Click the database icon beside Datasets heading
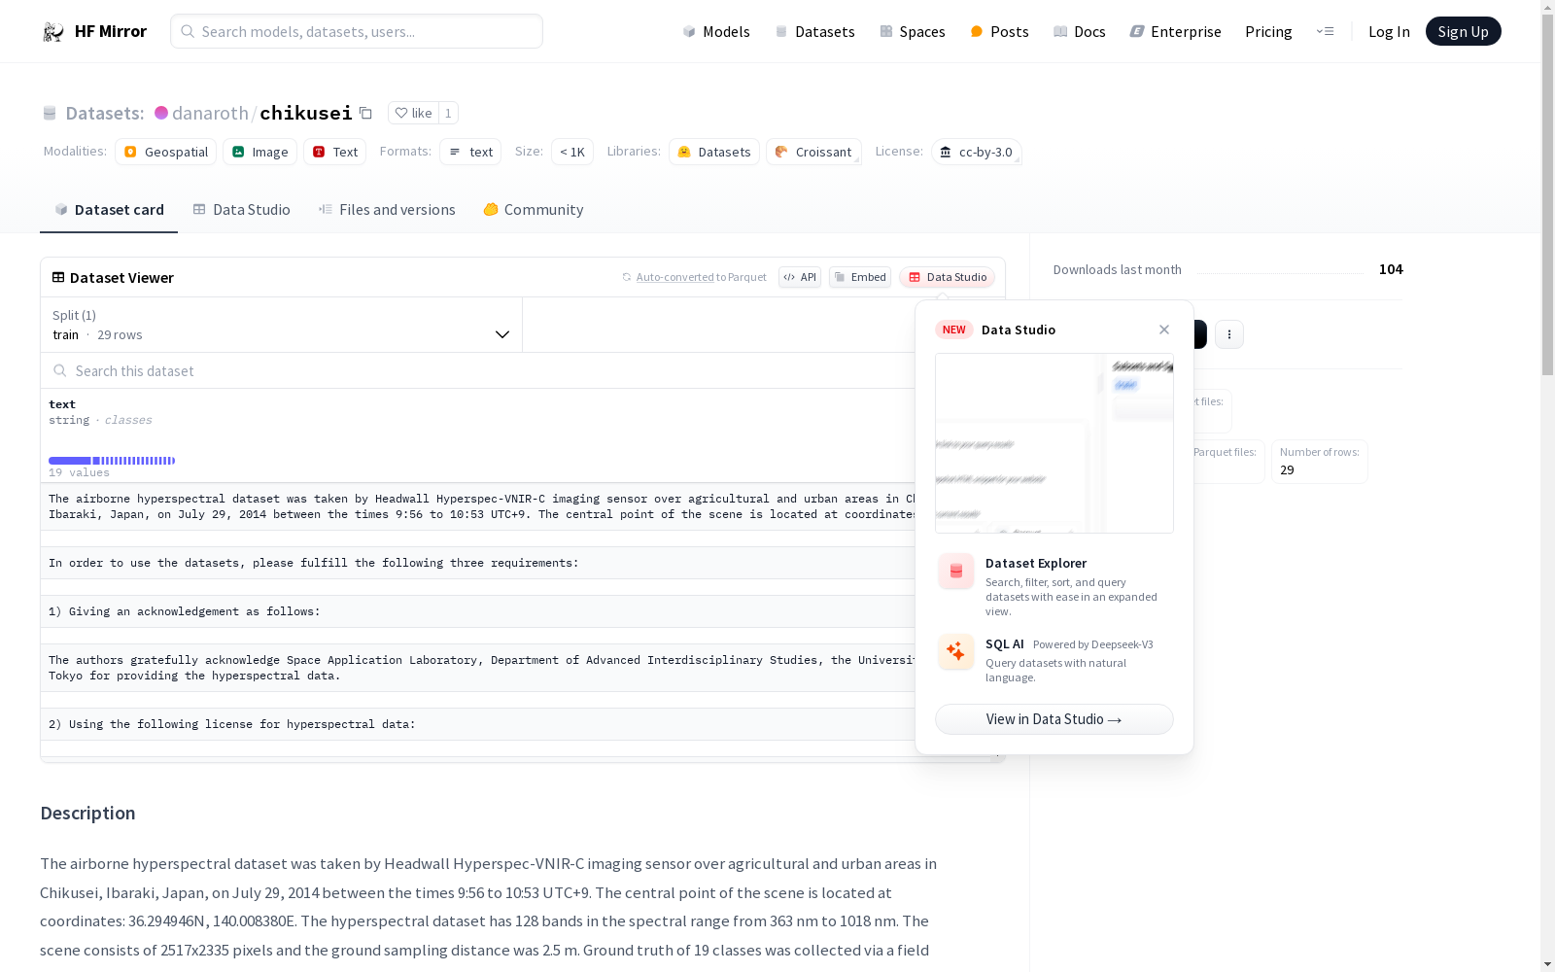1555x972 pixels. [50, 113]
